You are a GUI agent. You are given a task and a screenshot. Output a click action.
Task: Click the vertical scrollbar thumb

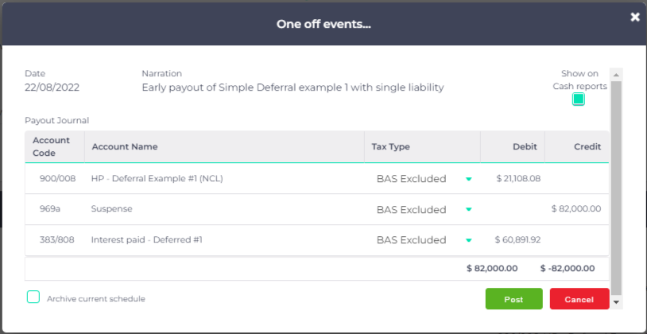(616, 188)
